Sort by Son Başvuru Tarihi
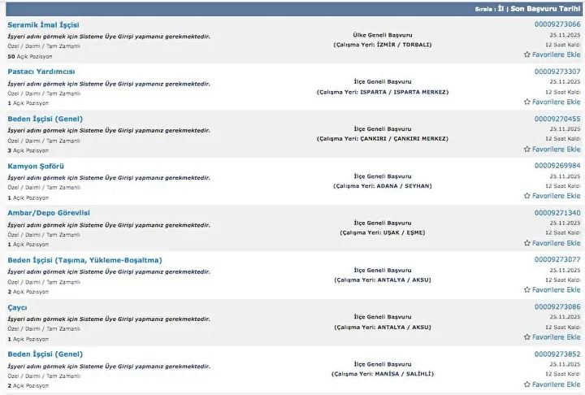This screenshot has width=585, height=395. point(545,7)
